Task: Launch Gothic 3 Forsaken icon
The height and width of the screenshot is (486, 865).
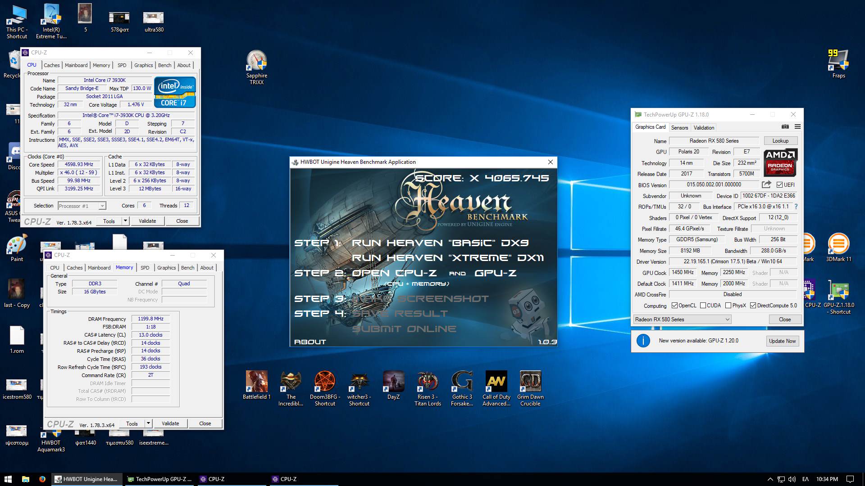Action: click(x=462, y=388)
